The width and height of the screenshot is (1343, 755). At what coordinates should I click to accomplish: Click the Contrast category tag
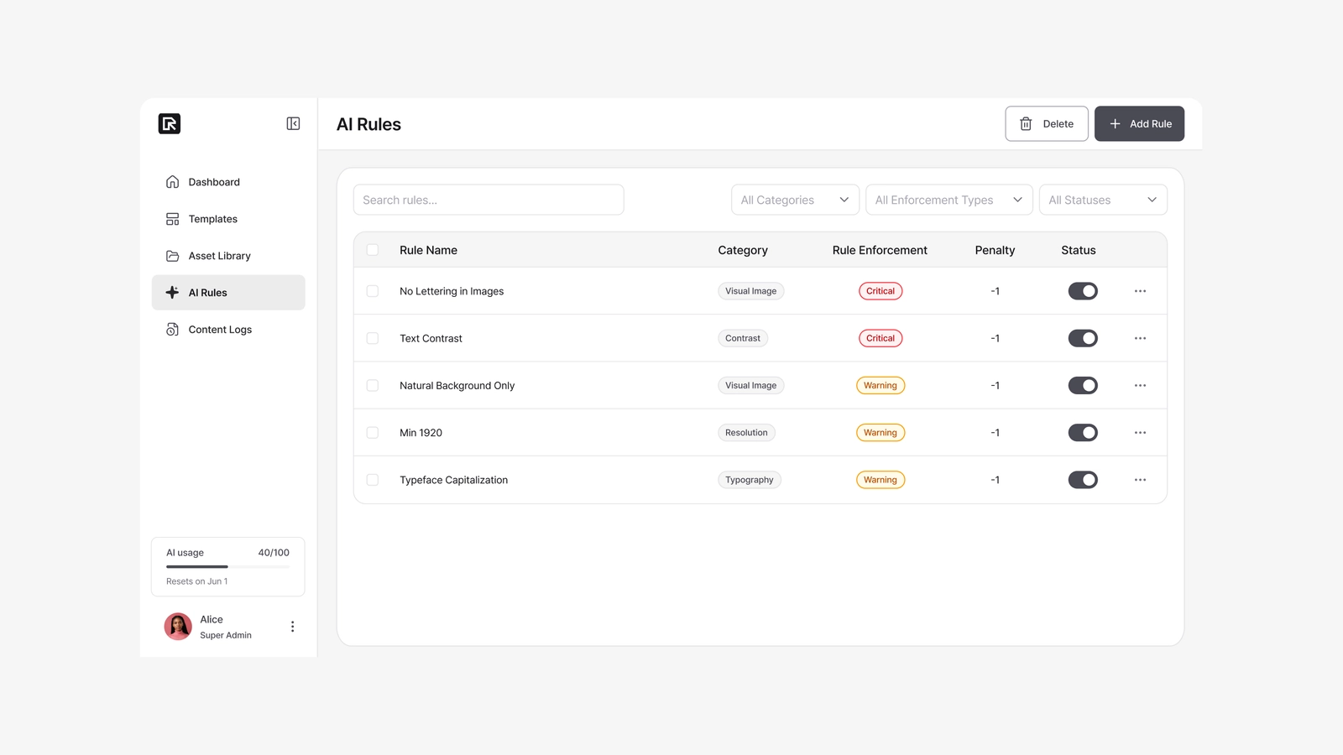[743, 338]
